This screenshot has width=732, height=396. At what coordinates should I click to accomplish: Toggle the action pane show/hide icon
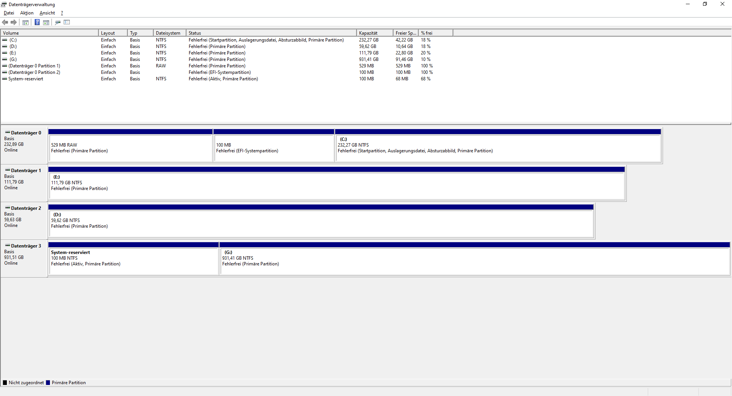(46, 22)
